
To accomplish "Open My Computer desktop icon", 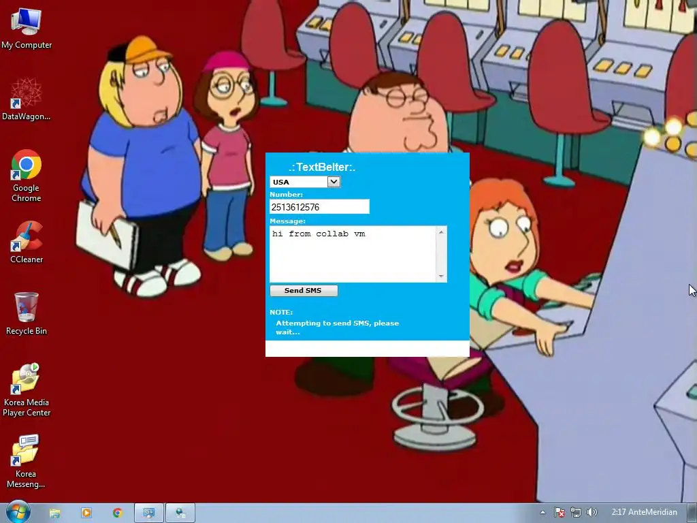I will click(27, 29).
